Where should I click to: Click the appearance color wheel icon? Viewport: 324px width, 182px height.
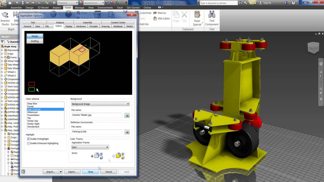tap(80, 3)
